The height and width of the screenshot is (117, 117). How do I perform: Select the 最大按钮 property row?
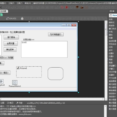(113, 84)
